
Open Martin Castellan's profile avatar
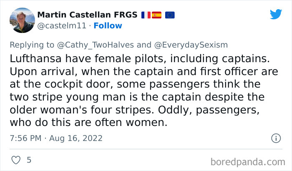point(21,20)
